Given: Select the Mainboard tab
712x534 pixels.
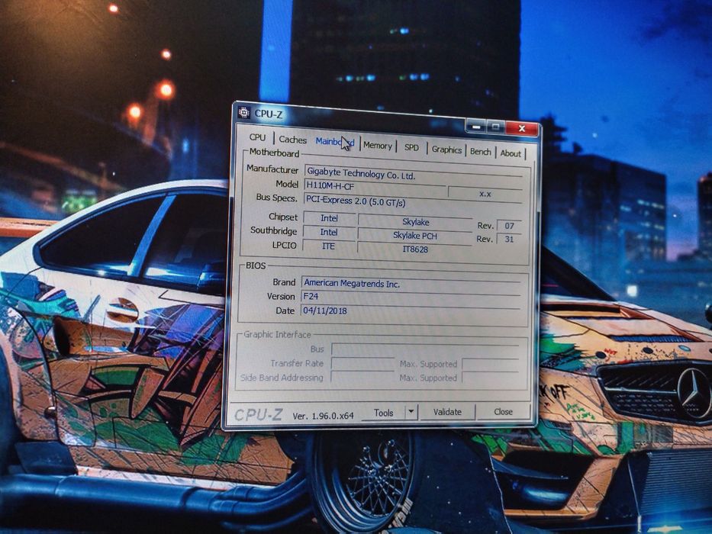Looking at the screenshot, I should click(x=335, y=142).
